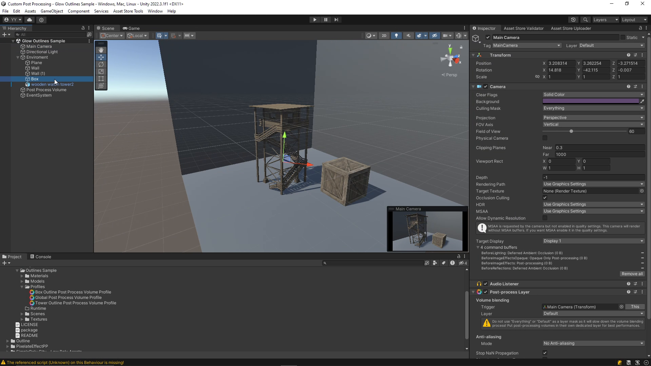This screenshot has width=651, height=366.
Task: Open Undo History icon
Action: point(573,20)
